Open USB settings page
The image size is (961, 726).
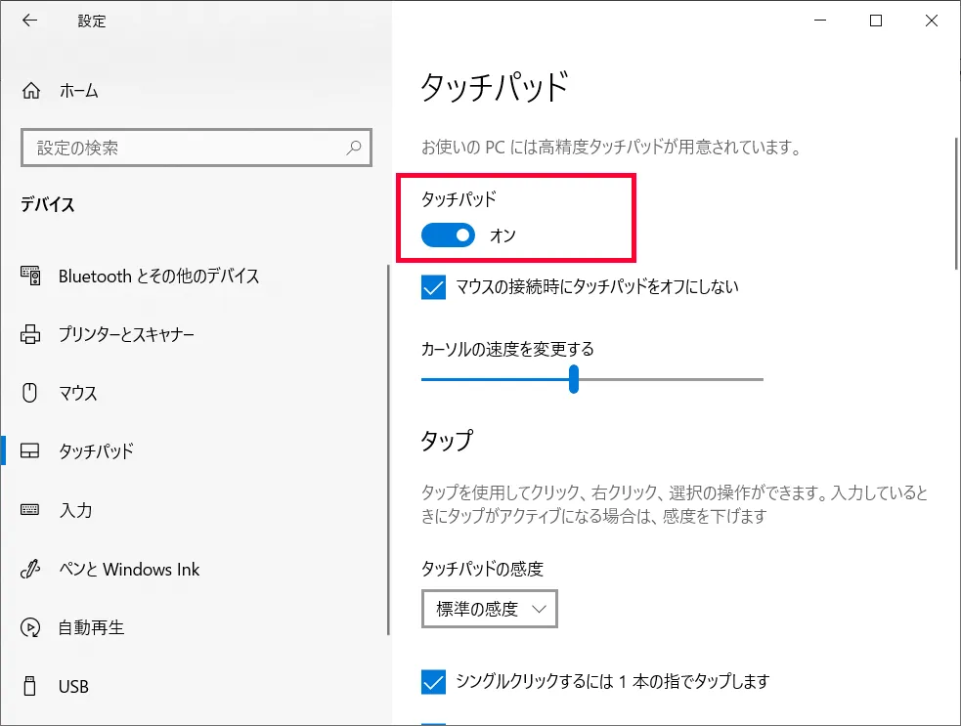73,687
